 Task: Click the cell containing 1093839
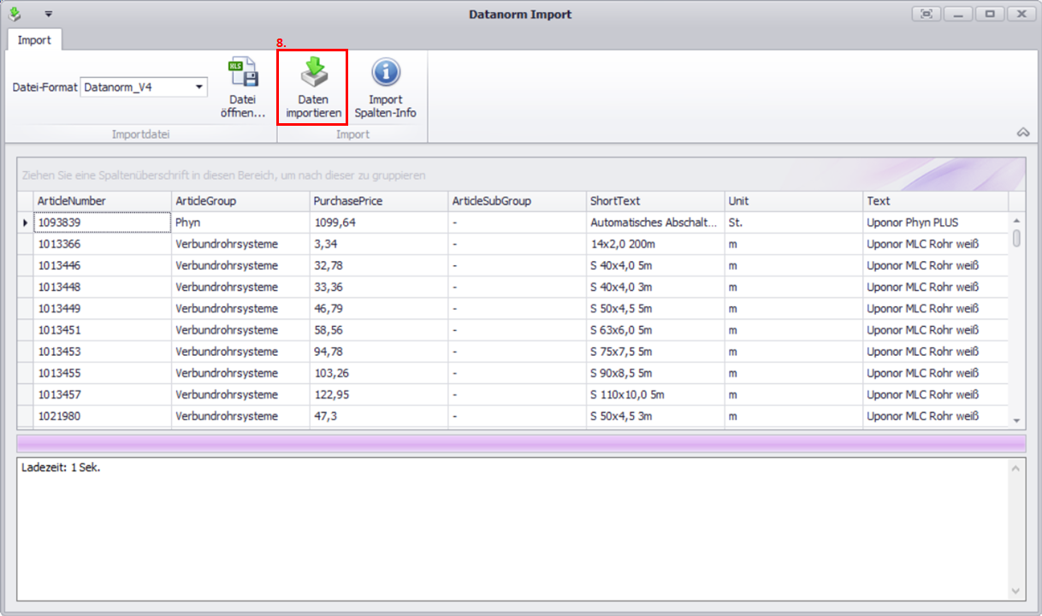click(x=101, y=222)
